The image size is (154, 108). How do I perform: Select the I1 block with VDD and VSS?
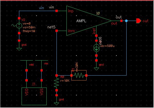[34, 96]
